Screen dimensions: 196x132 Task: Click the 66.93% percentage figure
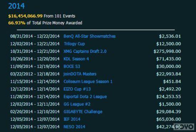point(17,23)
